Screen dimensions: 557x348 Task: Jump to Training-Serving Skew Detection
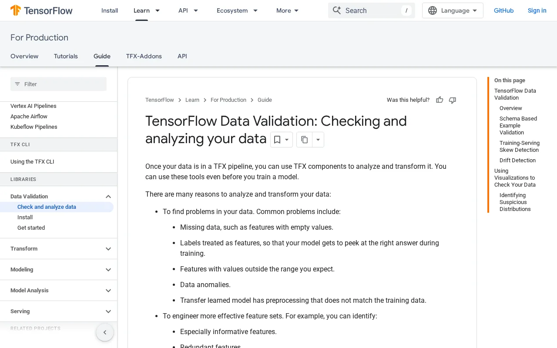[520, 147]
